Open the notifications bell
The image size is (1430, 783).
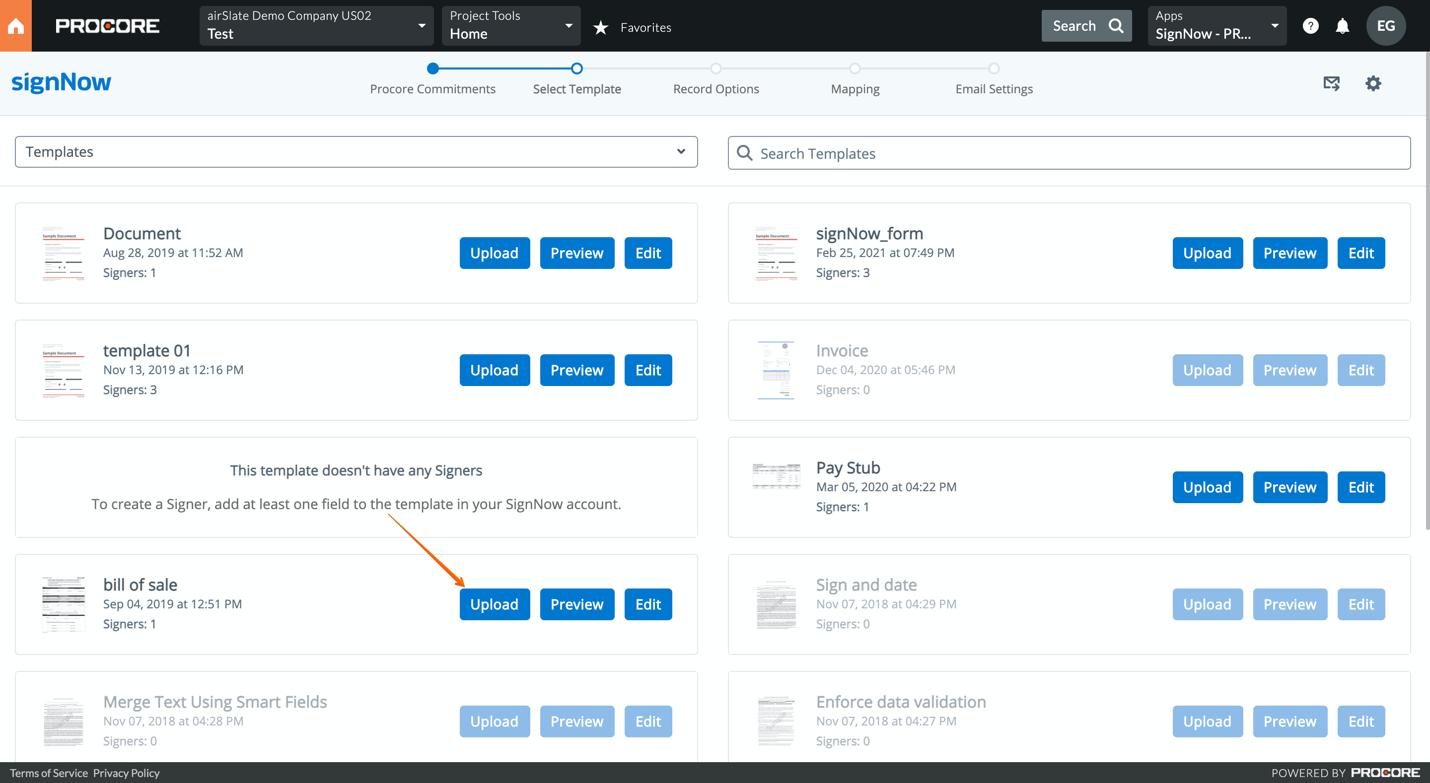pos(1342,26)
